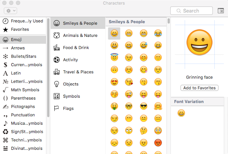This screenshot has height=154, width=228.
Task: Select the face with tears of joy emoji
Action: (x=158, y=33)
